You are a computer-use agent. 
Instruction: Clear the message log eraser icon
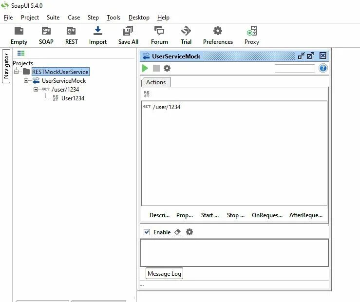[x=177, y=232]
